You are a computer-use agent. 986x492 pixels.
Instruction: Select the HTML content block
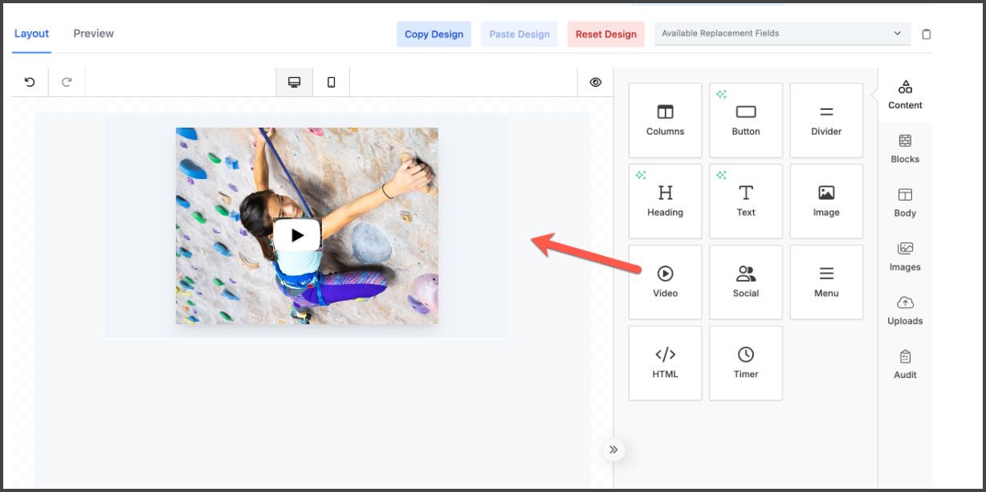665,363
